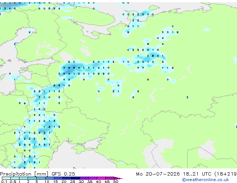
Task: Click the 0.1–0.5 mm palest legend swatch
Action: [6, 178]
